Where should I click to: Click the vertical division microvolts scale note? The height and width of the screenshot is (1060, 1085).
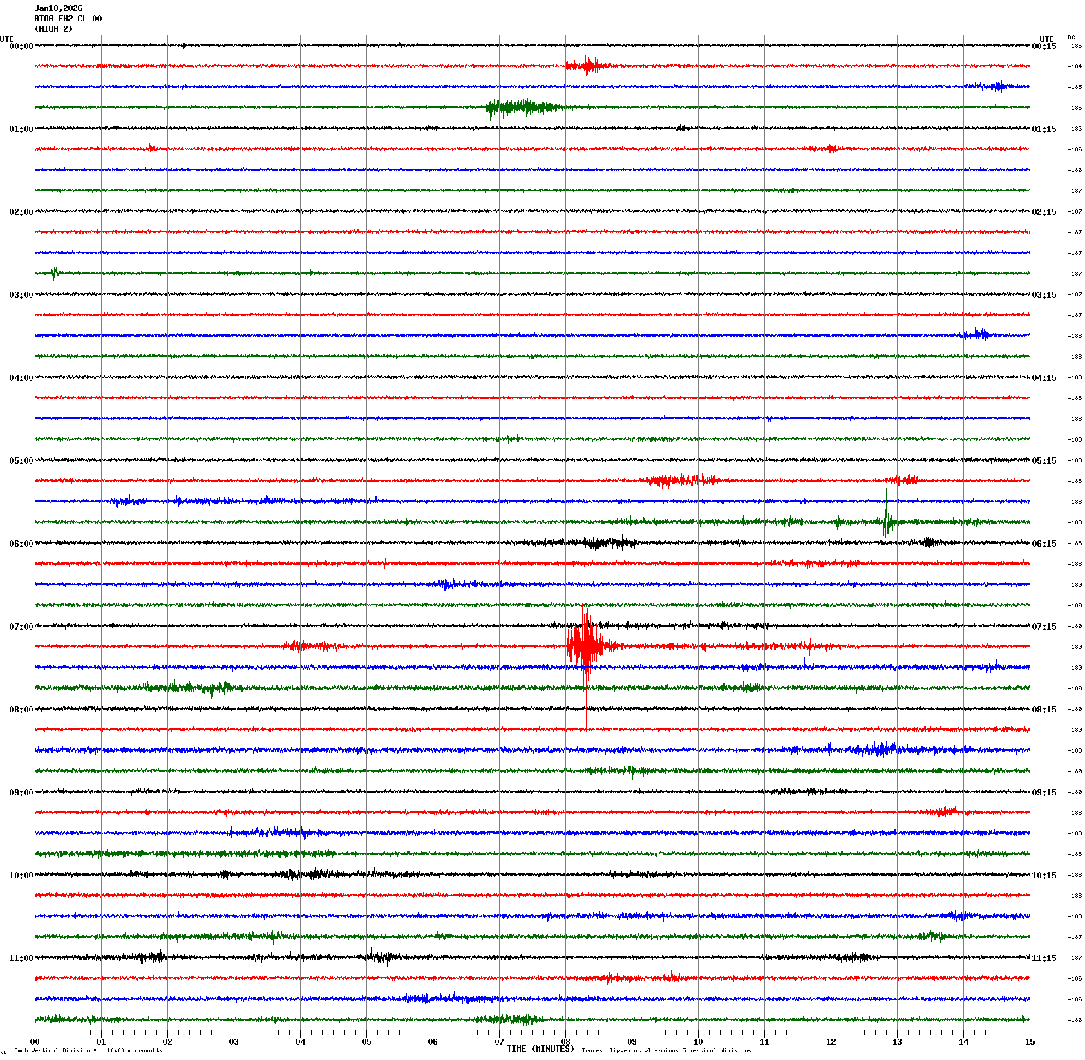tap(88, 1051)
